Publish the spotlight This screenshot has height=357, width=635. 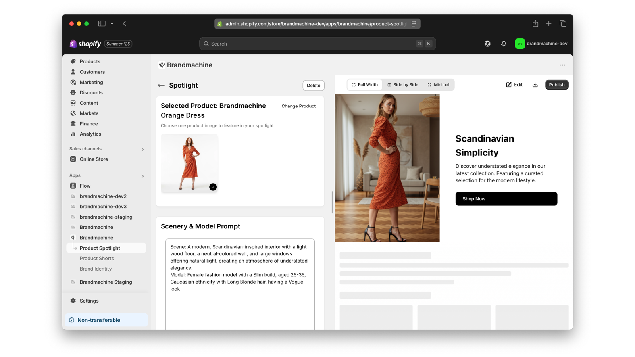tap(557, 84)
